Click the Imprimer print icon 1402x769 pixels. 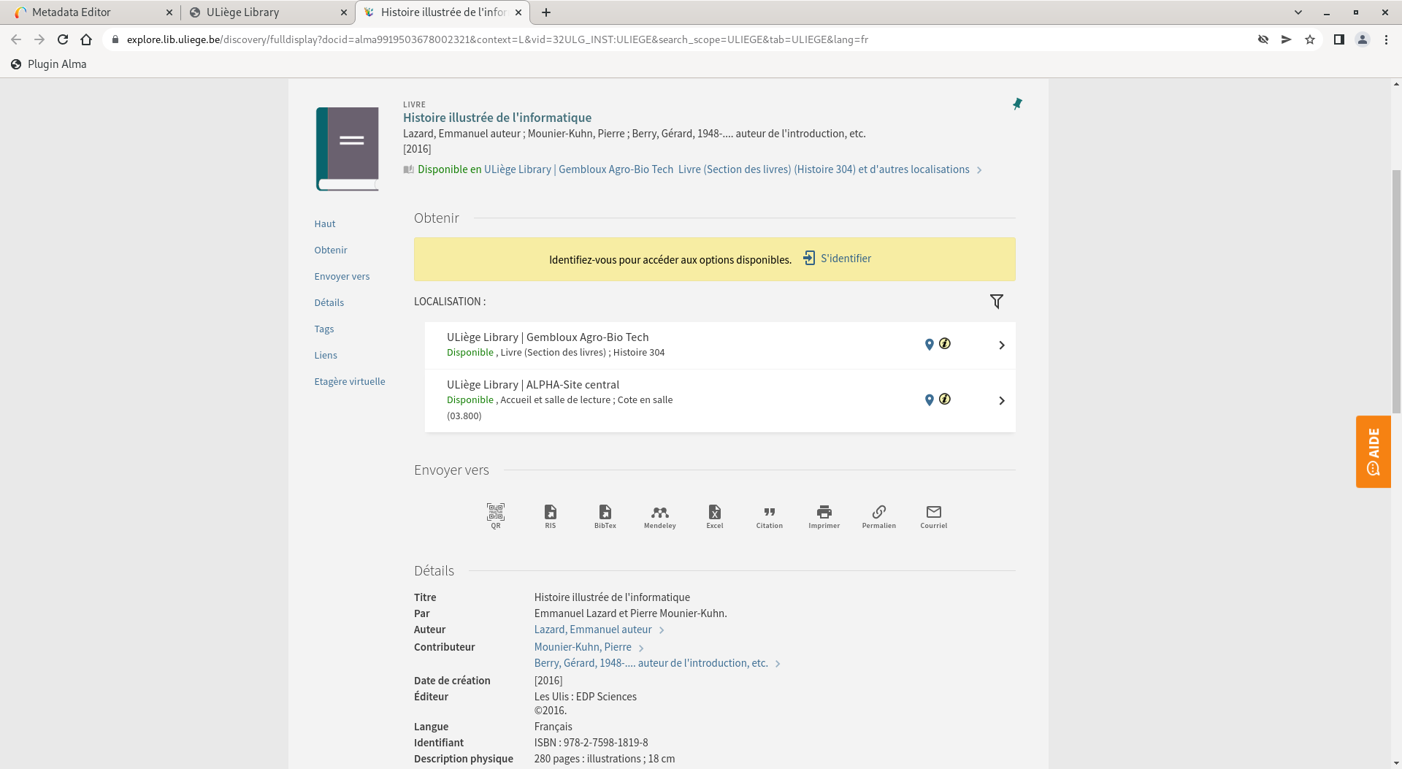tap(824, 516)
